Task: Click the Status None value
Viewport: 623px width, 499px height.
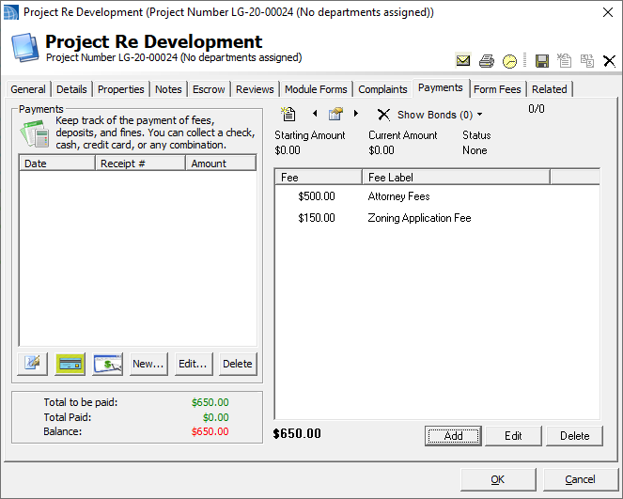Action: [475, 150]
